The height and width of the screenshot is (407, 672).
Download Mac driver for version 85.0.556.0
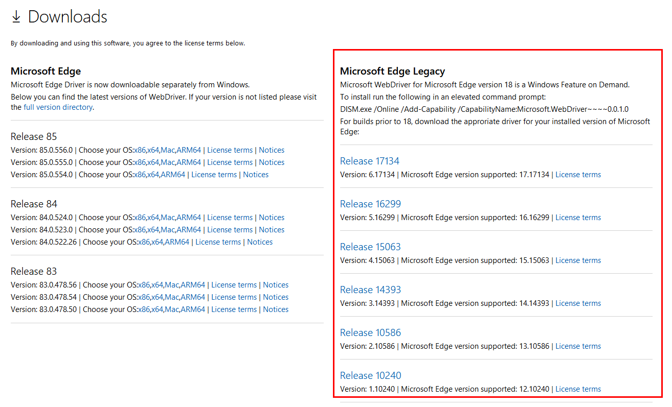coord(167,150)
